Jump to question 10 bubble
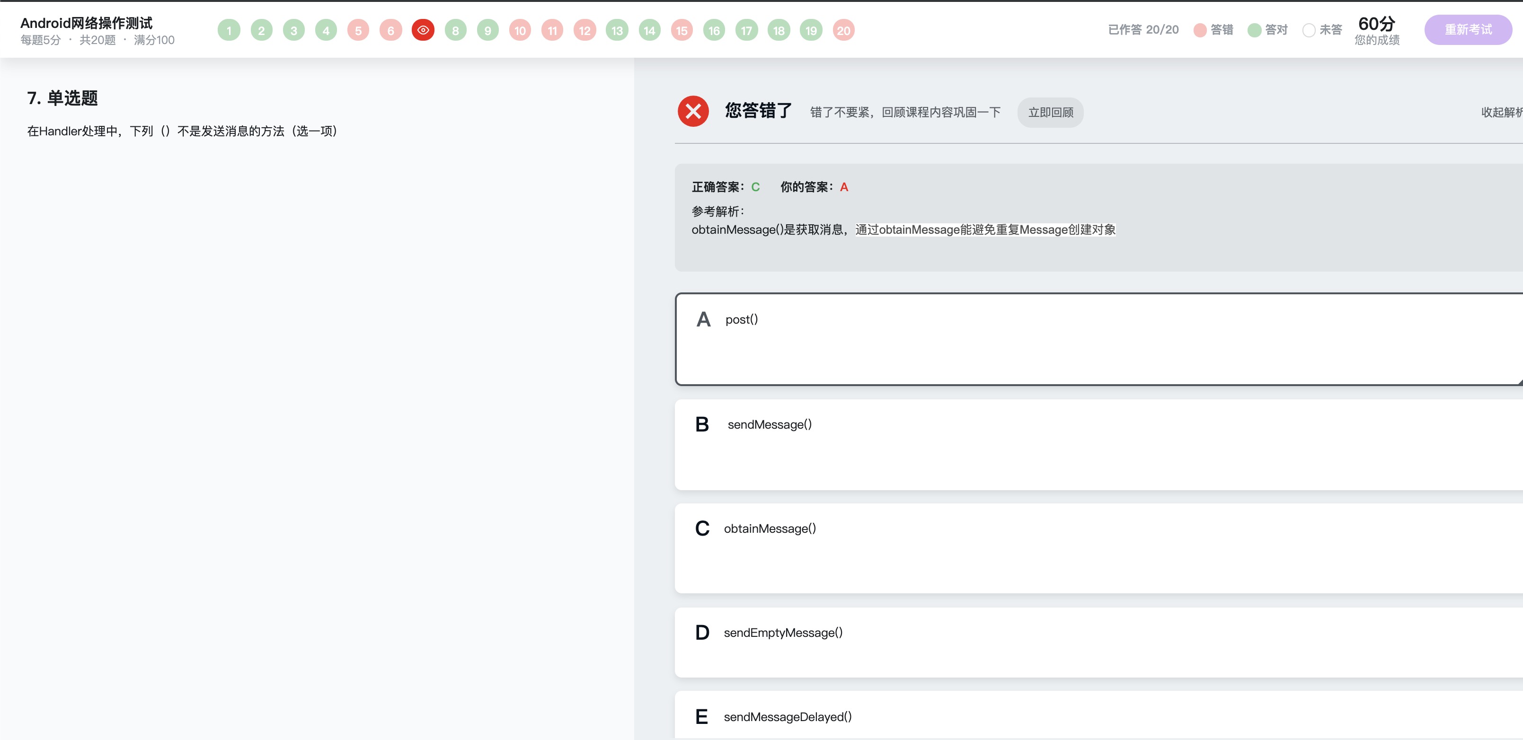1523x740 pixels. point(520,30)
